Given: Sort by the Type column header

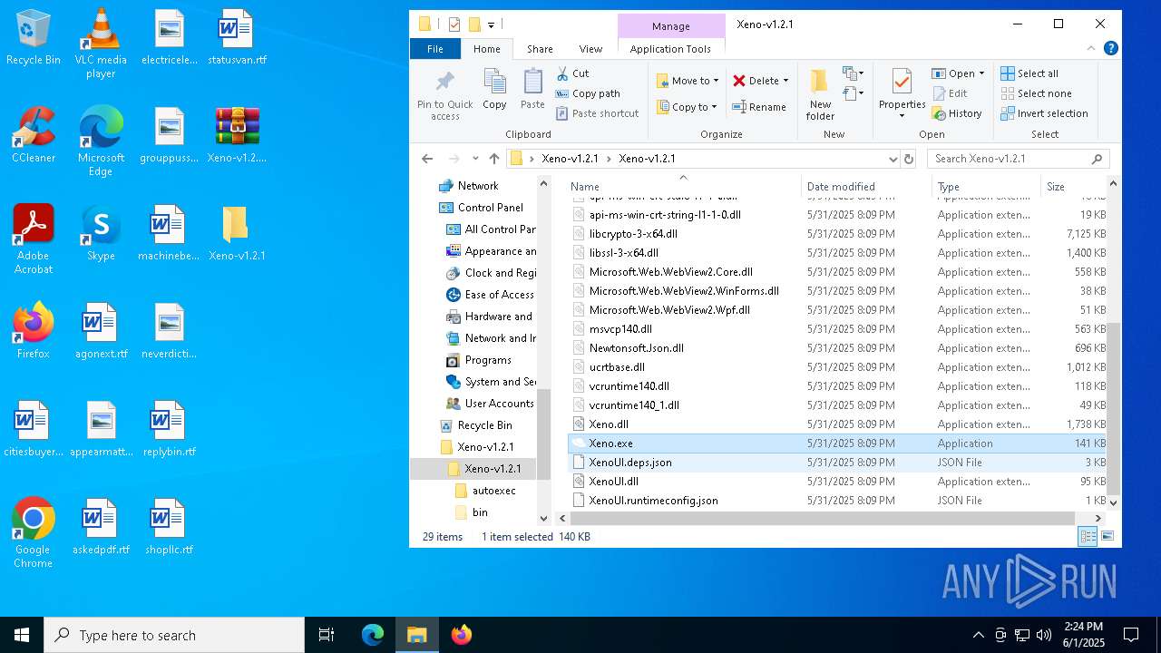Looking at the screenshot, I should (x=986, y=186).
